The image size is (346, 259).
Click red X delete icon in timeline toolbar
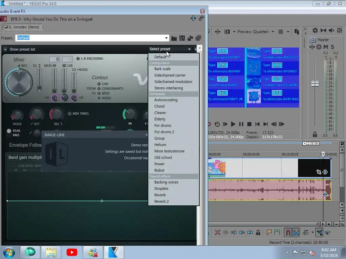click(x=218, y=232)
